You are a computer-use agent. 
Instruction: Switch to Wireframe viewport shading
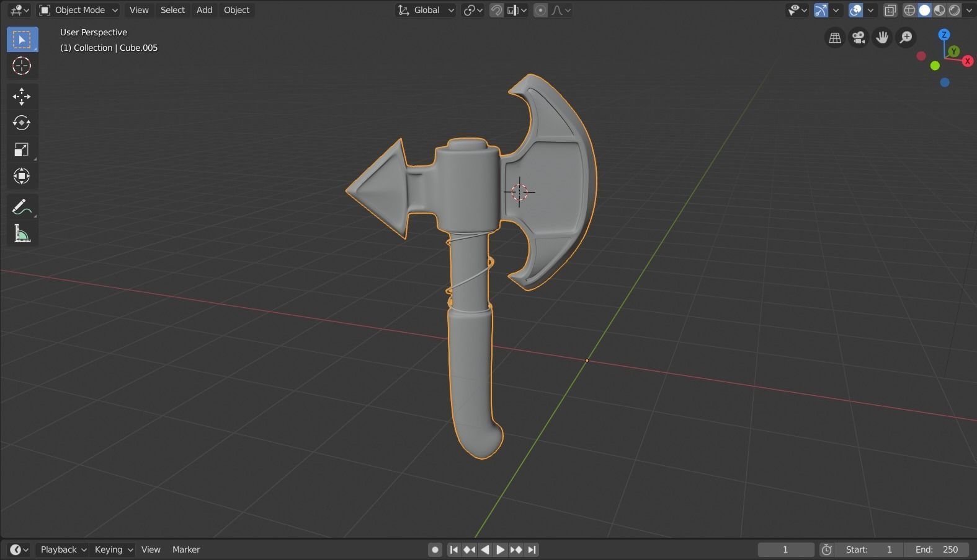(909, 10)
